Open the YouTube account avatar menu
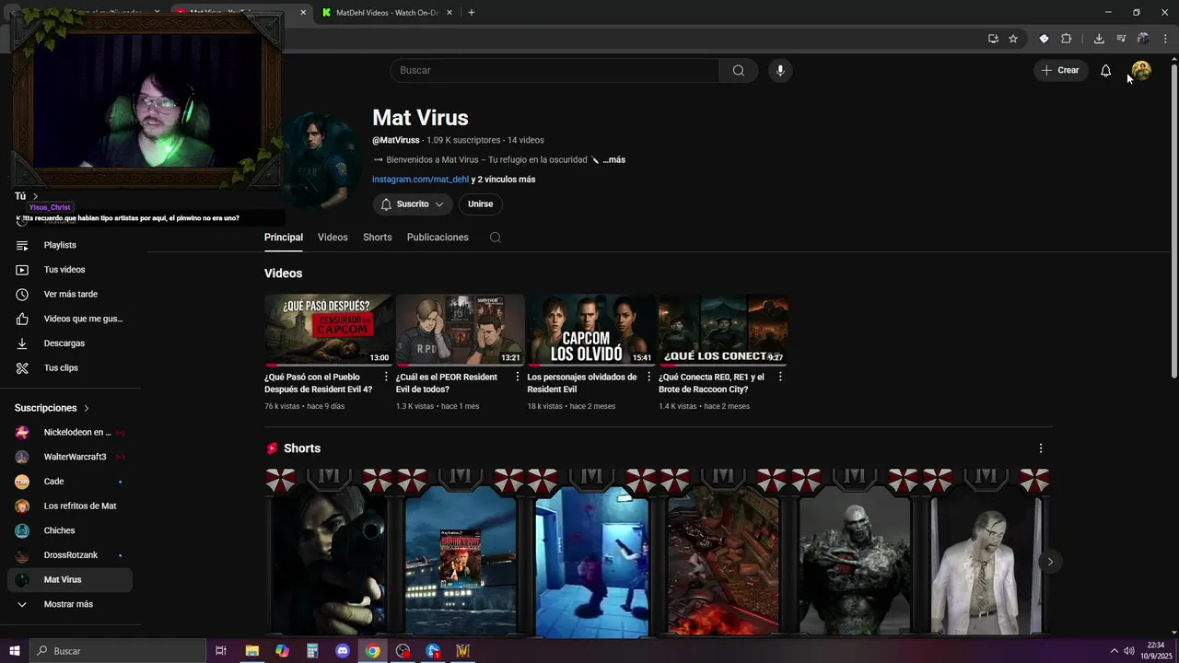The width and height of the screenshot is (1179, 663). [x=1140, y=70]
